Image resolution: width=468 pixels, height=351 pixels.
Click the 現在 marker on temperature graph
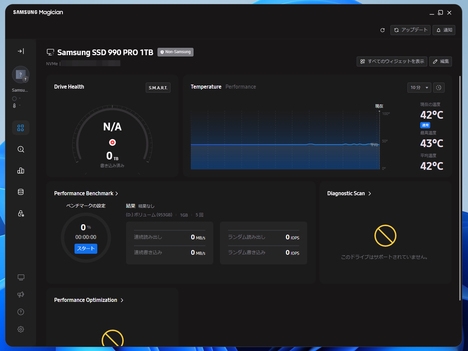[x=379, y=106]
